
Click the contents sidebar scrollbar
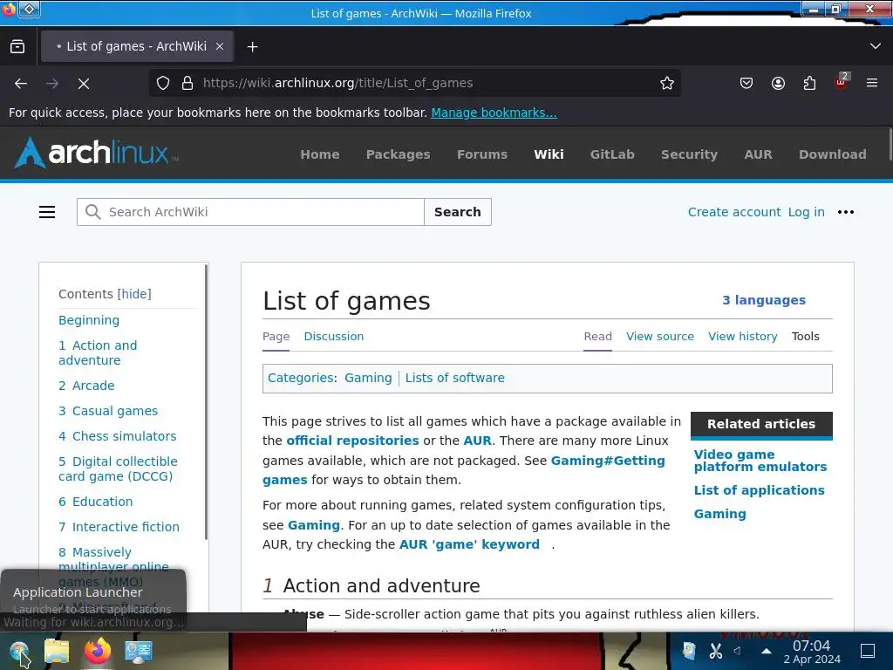tap(206, 401)
